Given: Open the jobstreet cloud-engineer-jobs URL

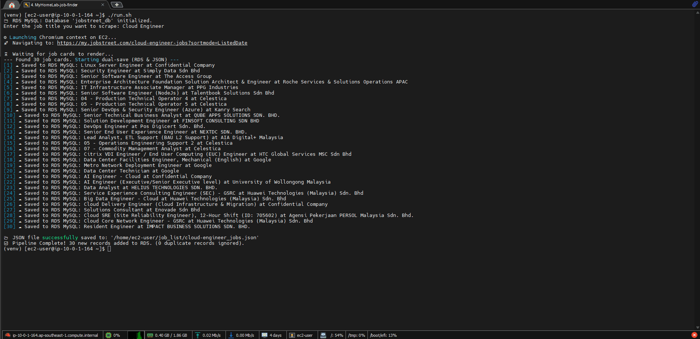Looking at the screenshot, I should click(x=152, y=43).
